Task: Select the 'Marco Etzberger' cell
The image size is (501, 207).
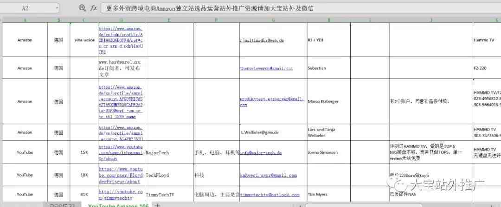Action: [329, 102]
